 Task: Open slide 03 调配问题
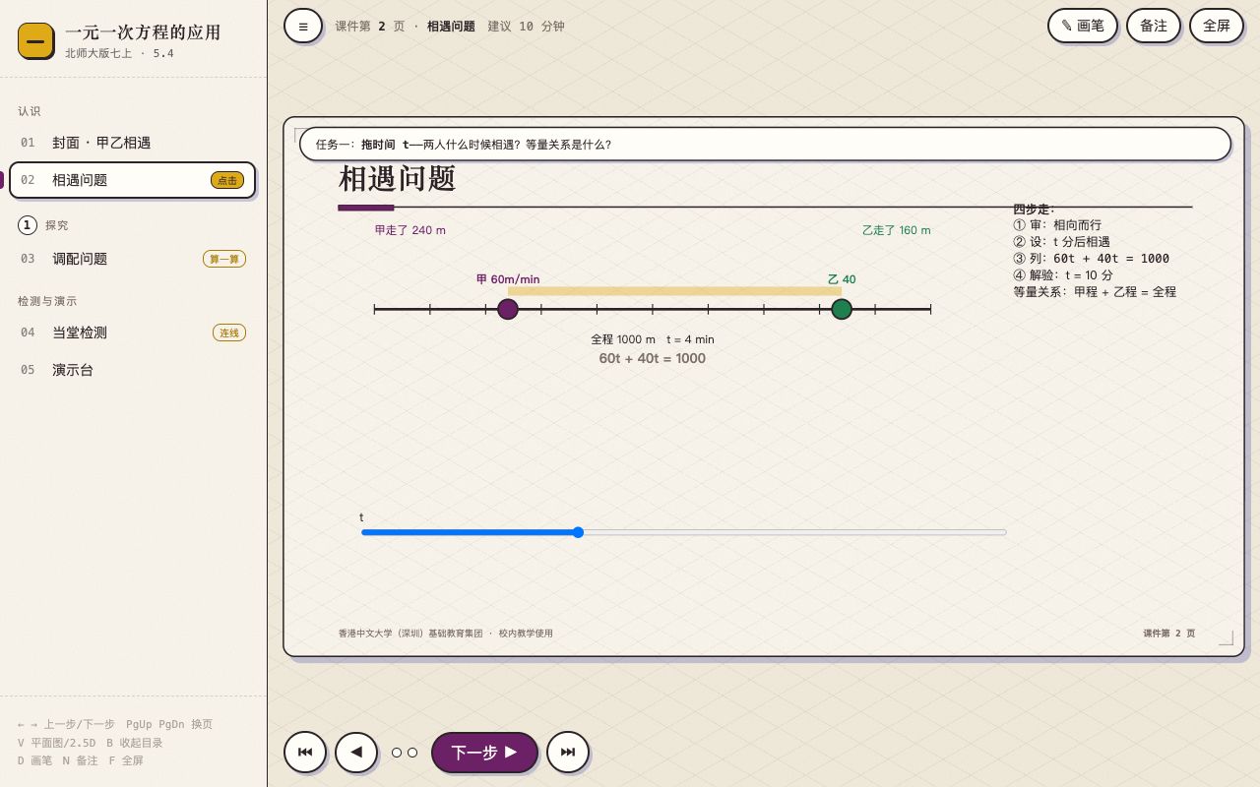(x=132, y=259)
